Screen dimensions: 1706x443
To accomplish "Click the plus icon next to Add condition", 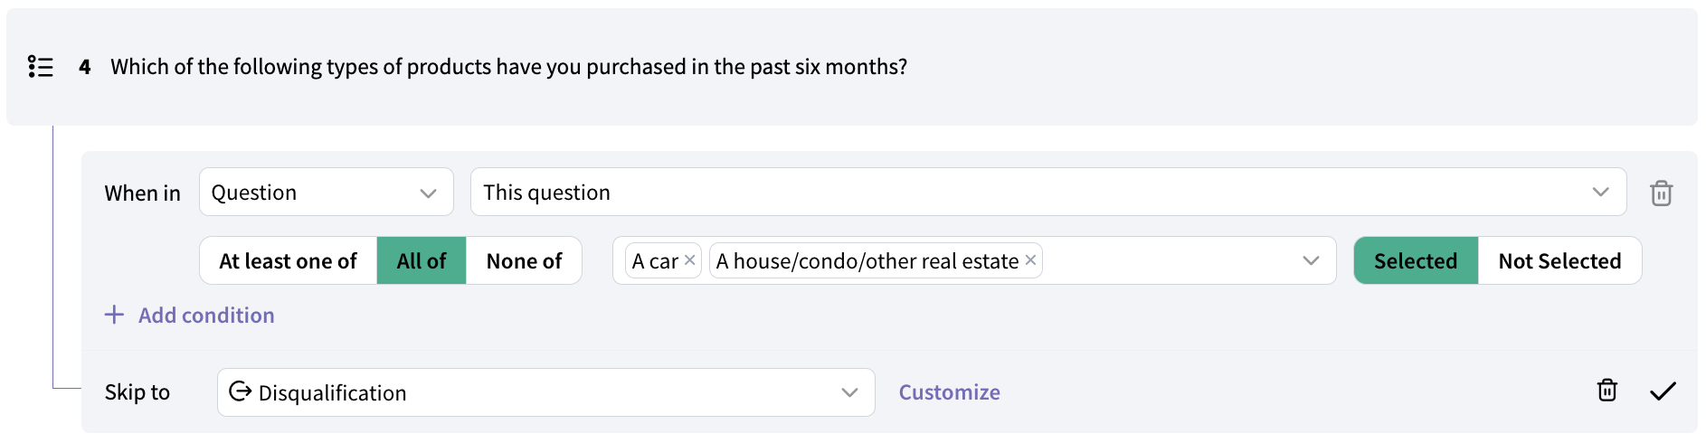I will 114,315.
